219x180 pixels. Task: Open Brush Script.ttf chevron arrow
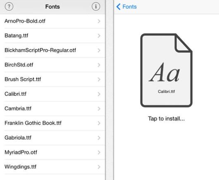point(99,79)
